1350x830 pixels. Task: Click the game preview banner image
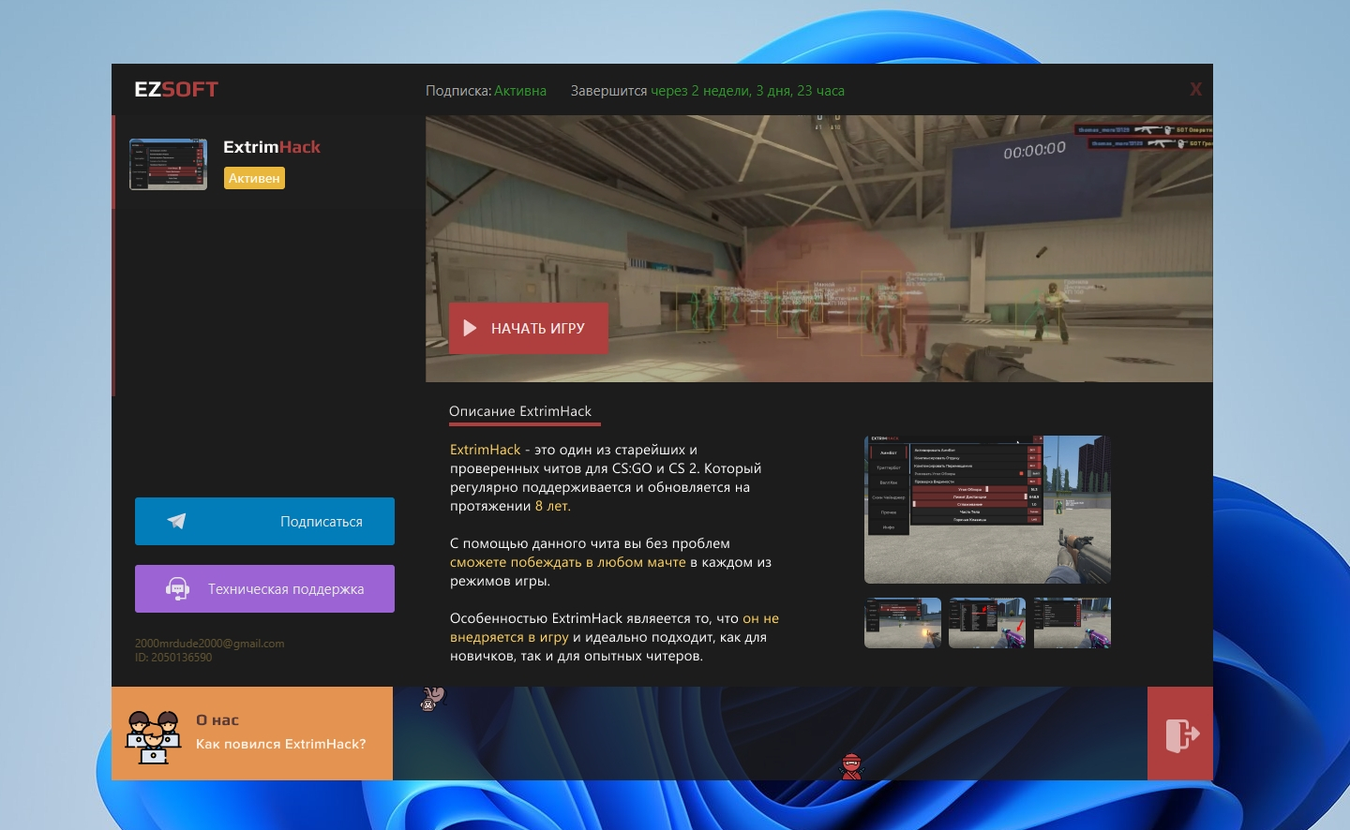point(819,248)
